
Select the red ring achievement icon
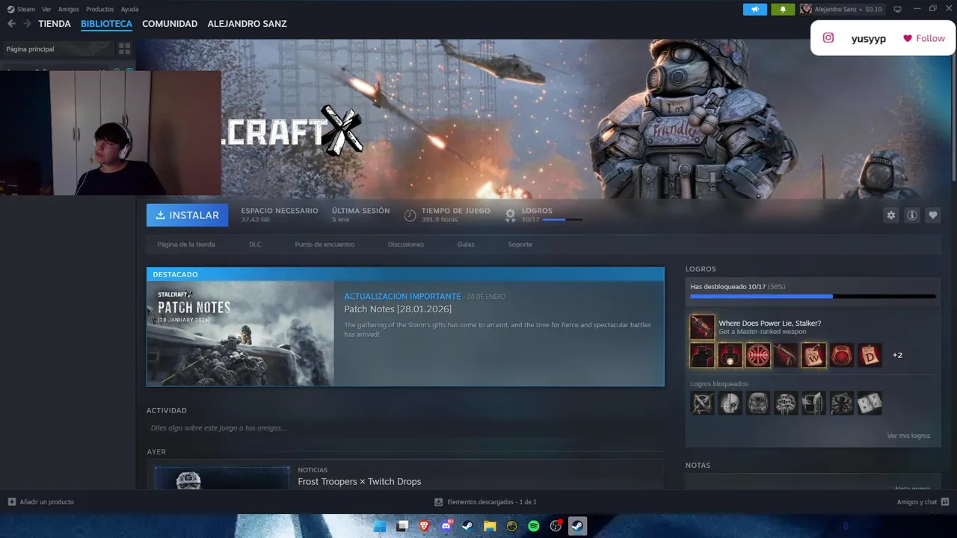[842, 356]
